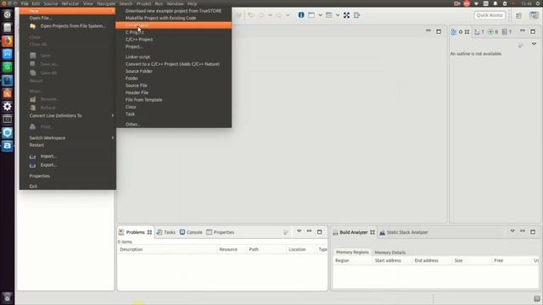Open Ubuntu Software Center in the dock
This screenshot has height=305, width=543.
click(8, 93)
